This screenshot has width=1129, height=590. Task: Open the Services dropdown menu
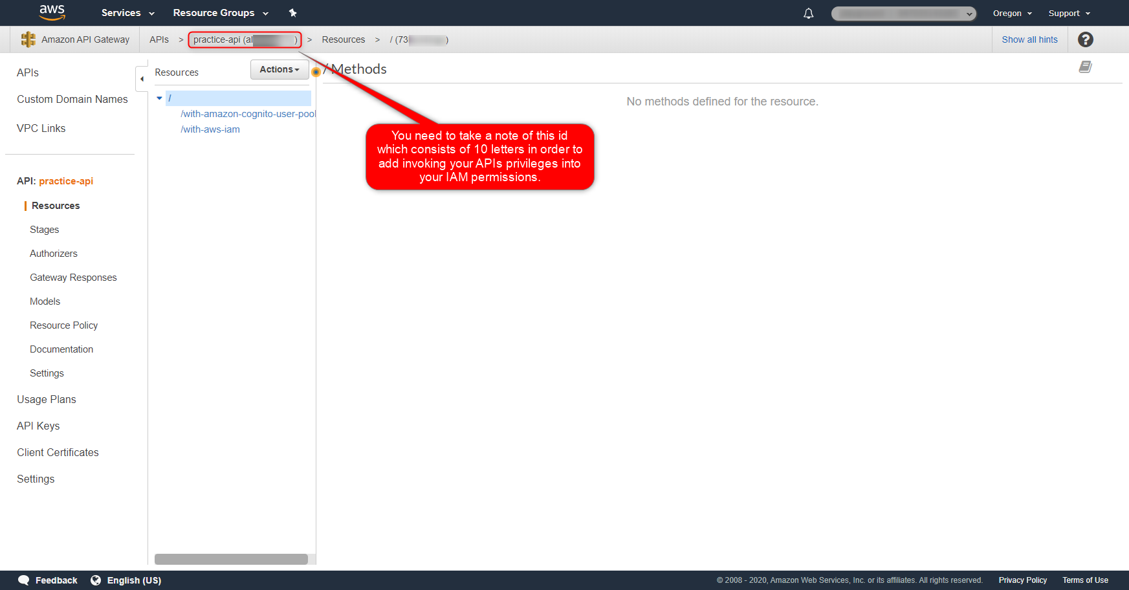128,13
